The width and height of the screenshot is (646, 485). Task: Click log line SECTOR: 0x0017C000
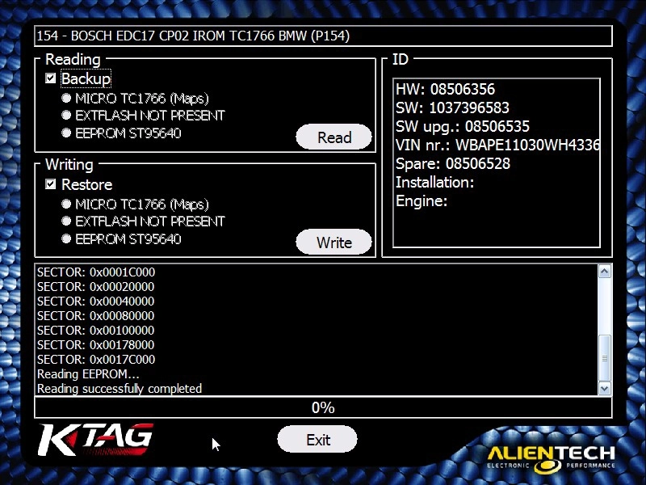[96, 359]
